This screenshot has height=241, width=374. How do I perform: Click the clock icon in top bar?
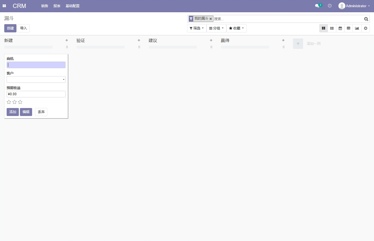330,6
